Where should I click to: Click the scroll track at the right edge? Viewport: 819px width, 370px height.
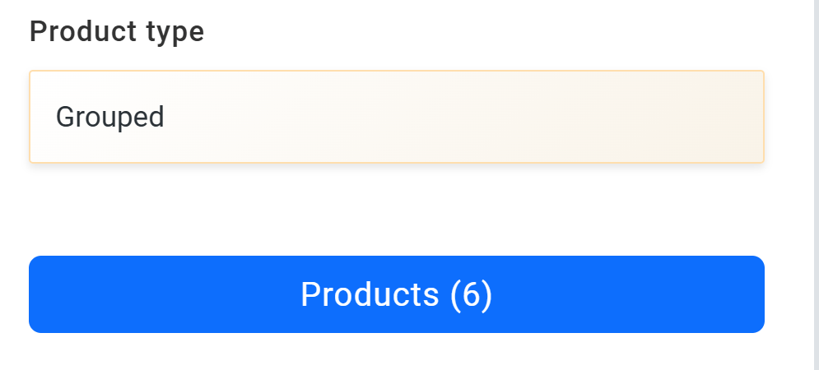(816, 185)
